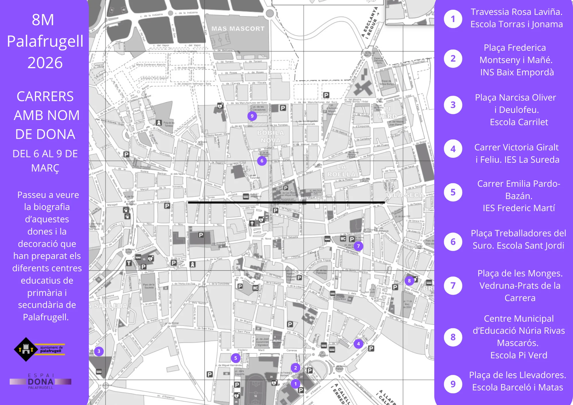Click the thick black line across the map centre

point(286,202)
